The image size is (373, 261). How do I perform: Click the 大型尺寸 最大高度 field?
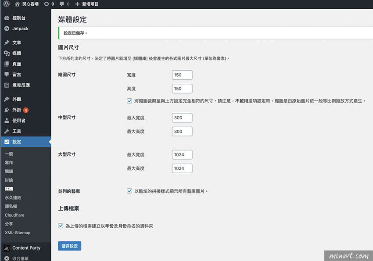pos(182,168)
